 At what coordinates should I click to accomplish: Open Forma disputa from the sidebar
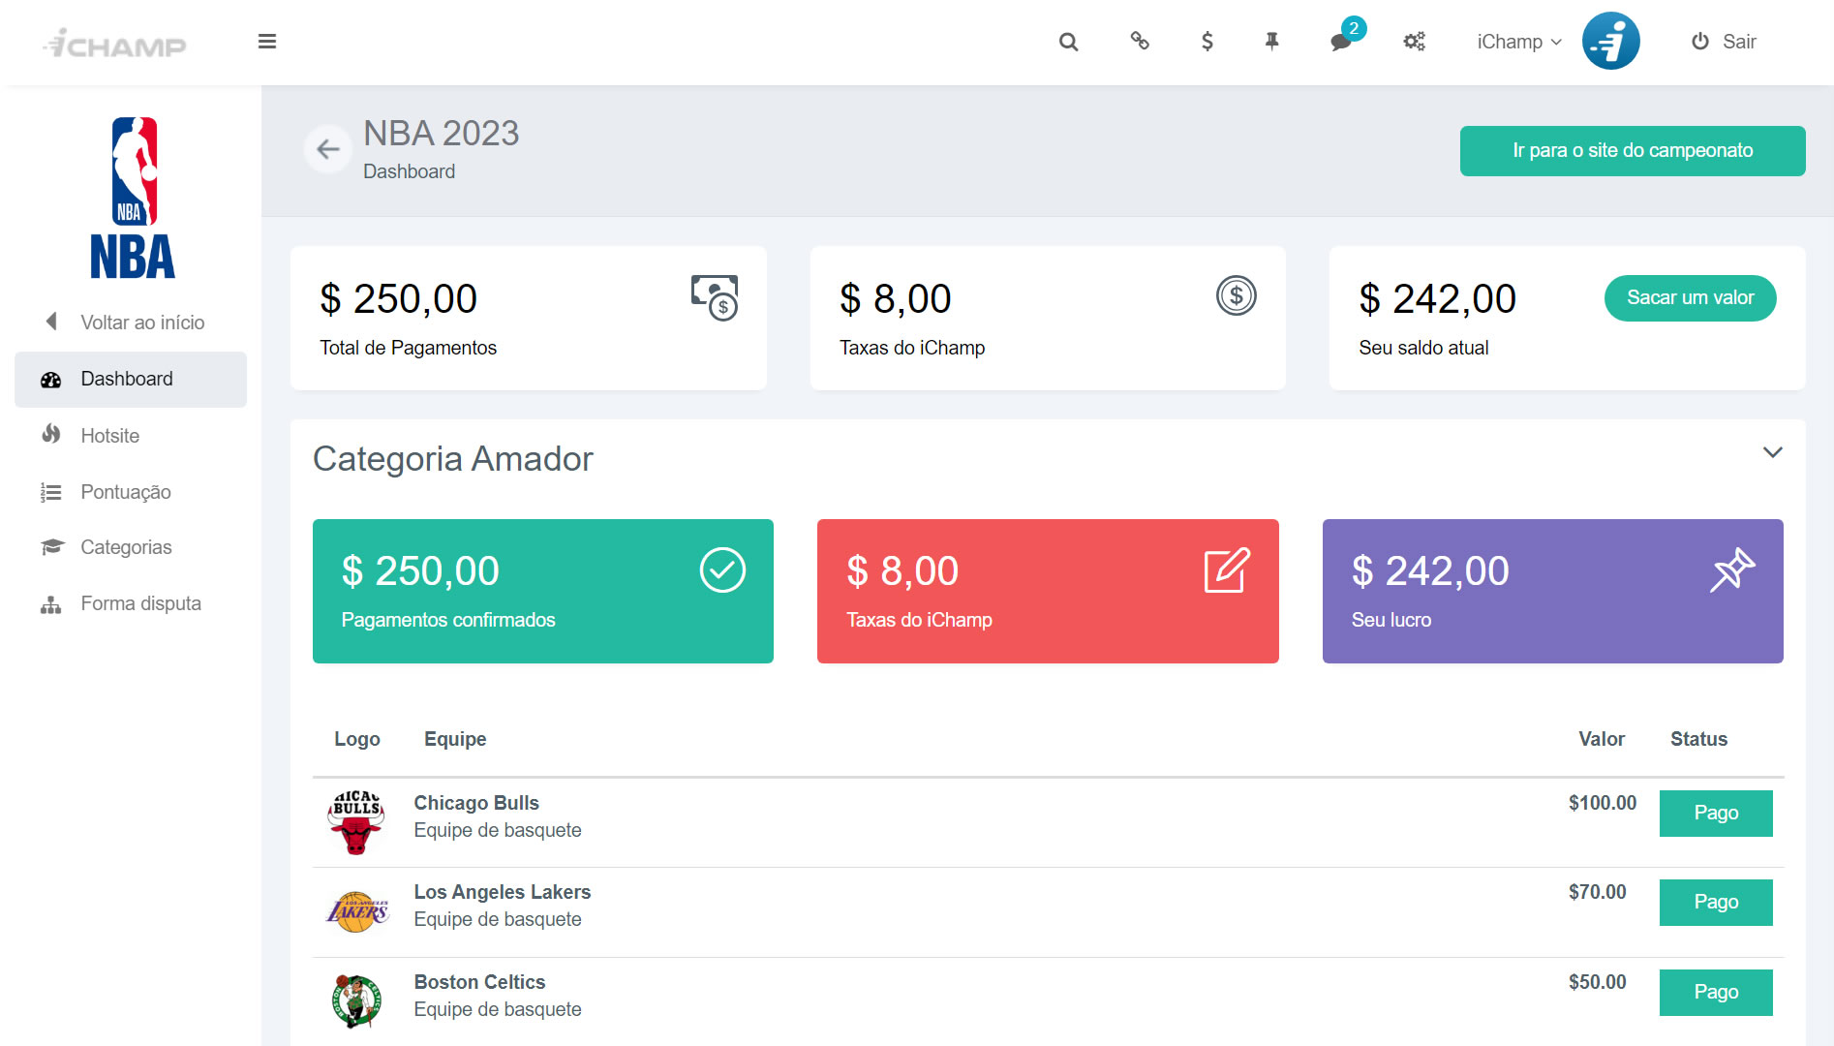coord(131,603)
